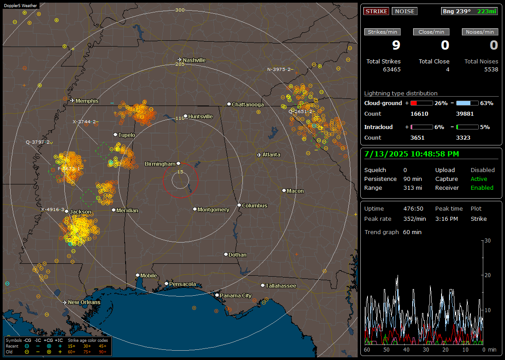Click storm cell label N-3975-2
Viewport: 505px width, 360px height.
click(x=280, y=70)
